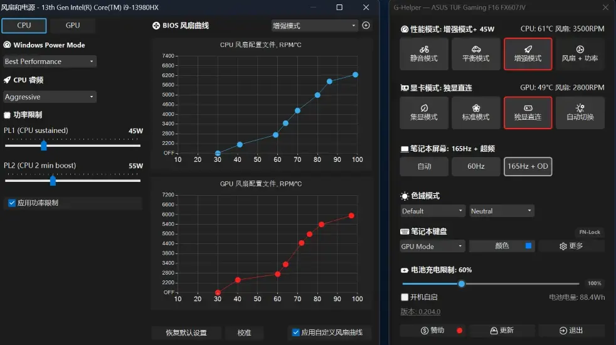This screenshot has width=616, height=345.
Task: Click the GPU mode graphics card icon
Action: point(404,88)
